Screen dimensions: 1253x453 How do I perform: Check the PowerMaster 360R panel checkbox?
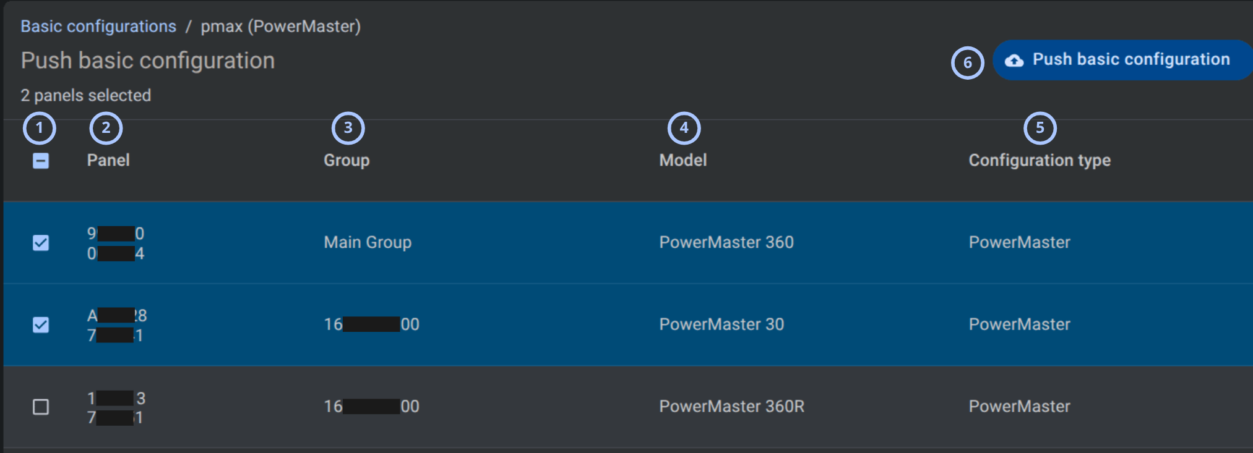41,407
